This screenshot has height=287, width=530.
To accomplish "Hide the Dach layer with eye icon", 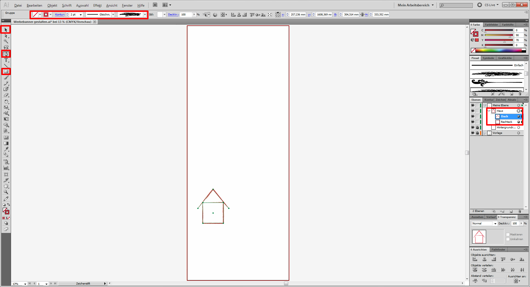I will click(x=473, y=116).
